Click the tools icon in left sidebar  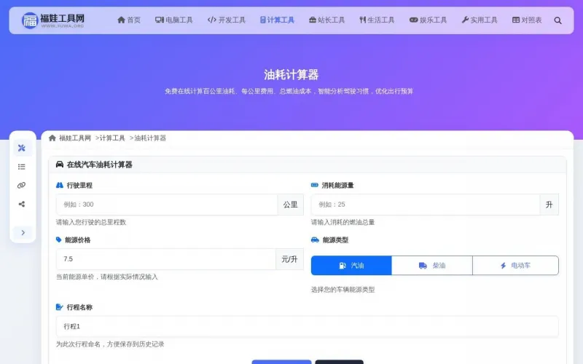pos(22,148)
